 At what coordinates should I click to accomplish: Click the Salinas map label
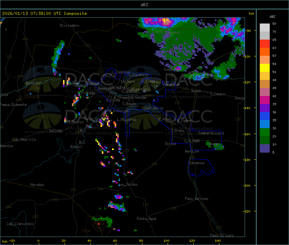(56, 131)
